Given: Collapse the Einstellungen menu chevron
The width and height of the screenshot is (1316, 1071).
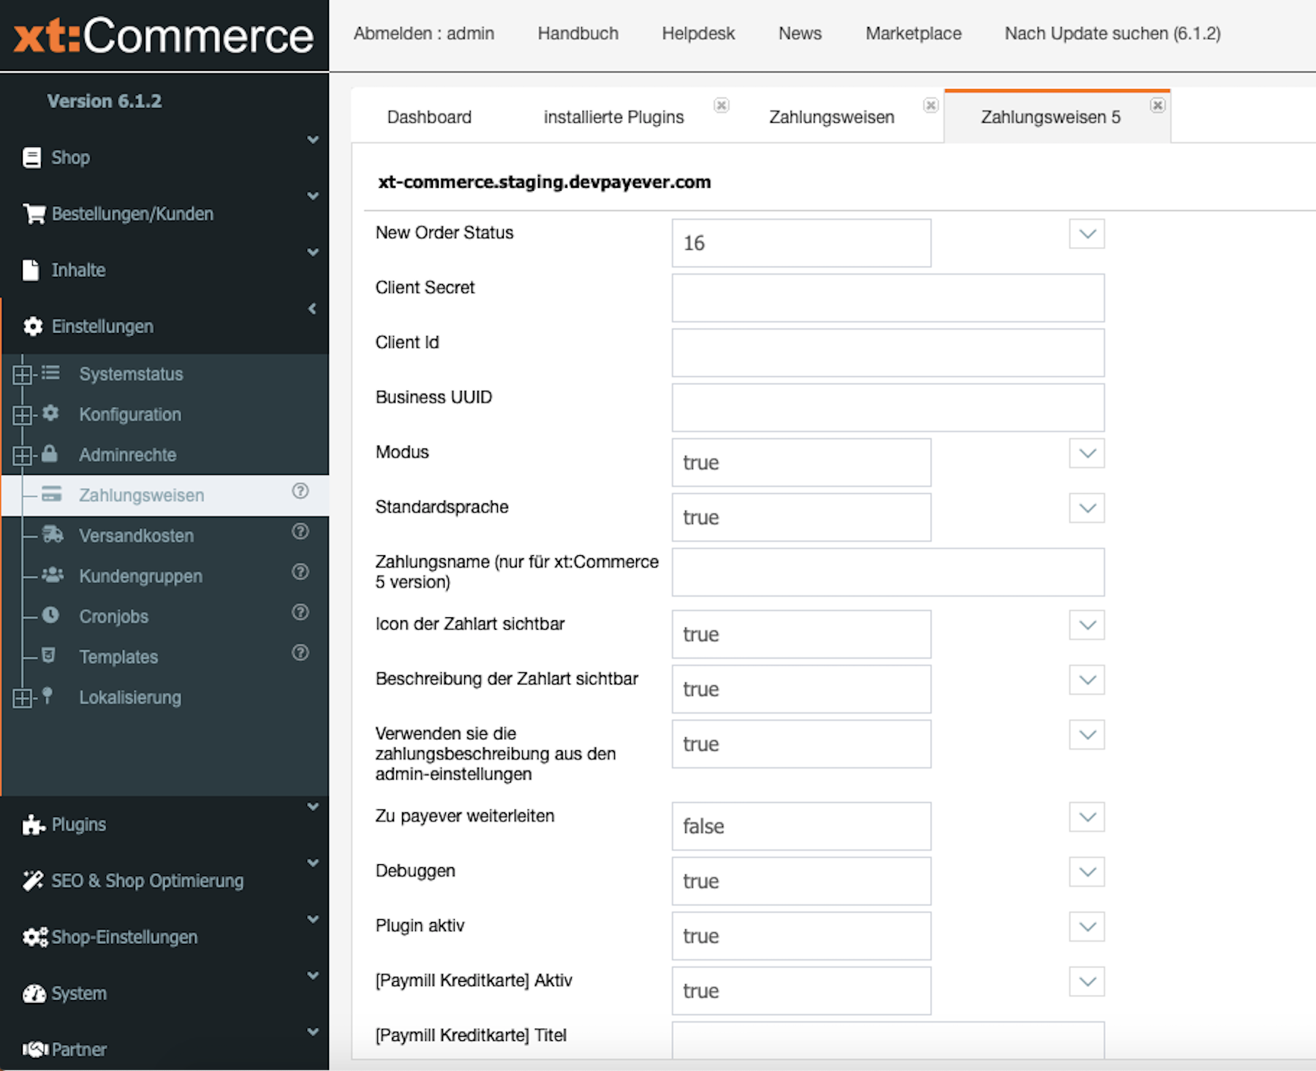Looking at the screenshot, I should click(313, 309).
